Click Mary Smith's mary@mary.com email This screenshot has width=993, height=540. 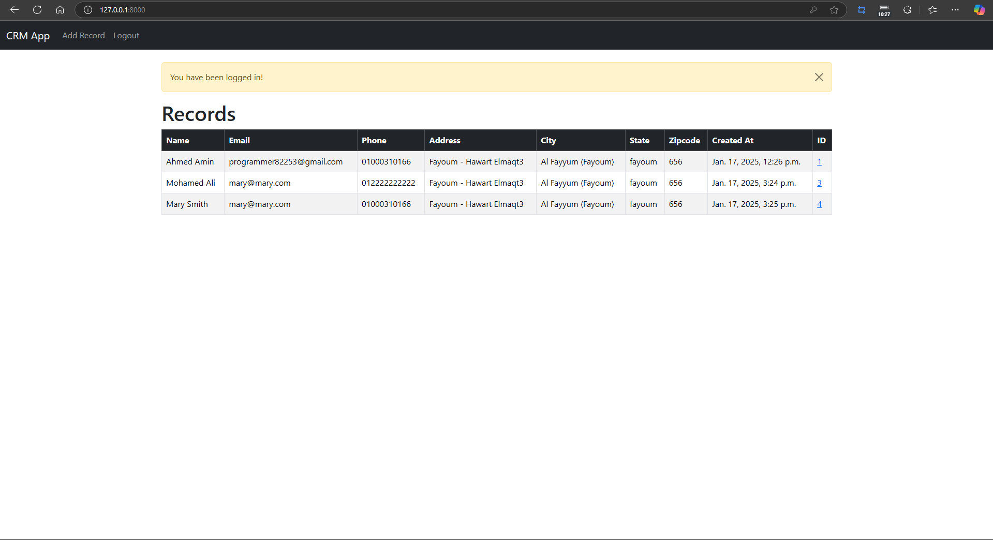(260, 204)
